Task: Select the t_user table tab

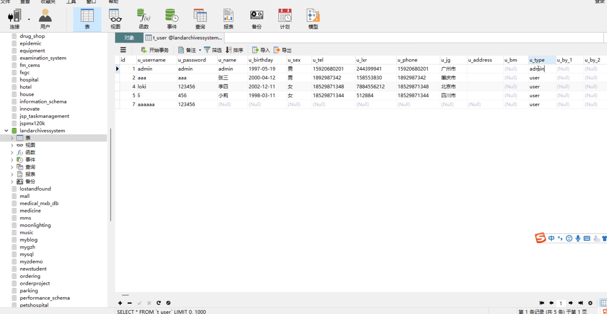Action: point(184,38)
